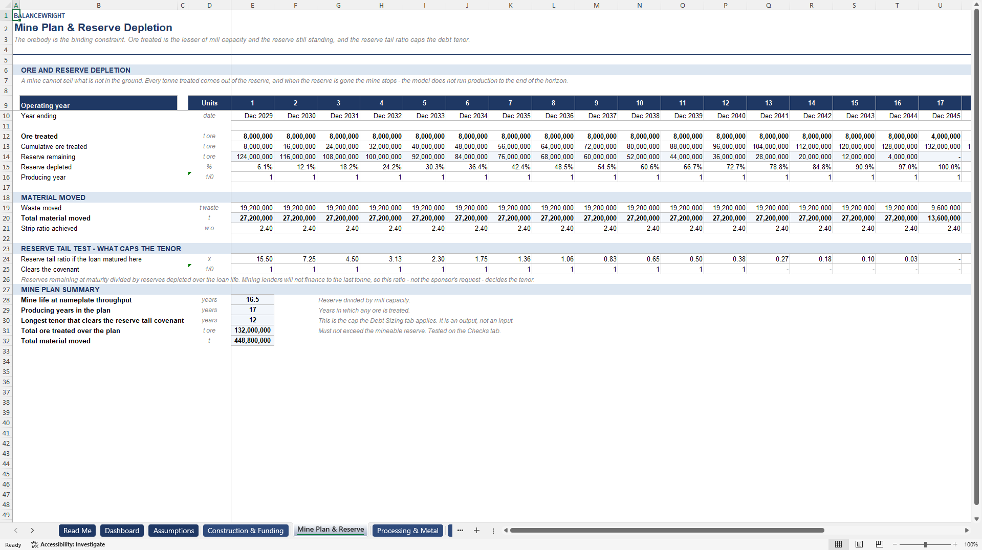This screenshot has height=550, width=982.
Task: Click 'Reserve divided by mill capacity' note
Action: coord(364,300)
